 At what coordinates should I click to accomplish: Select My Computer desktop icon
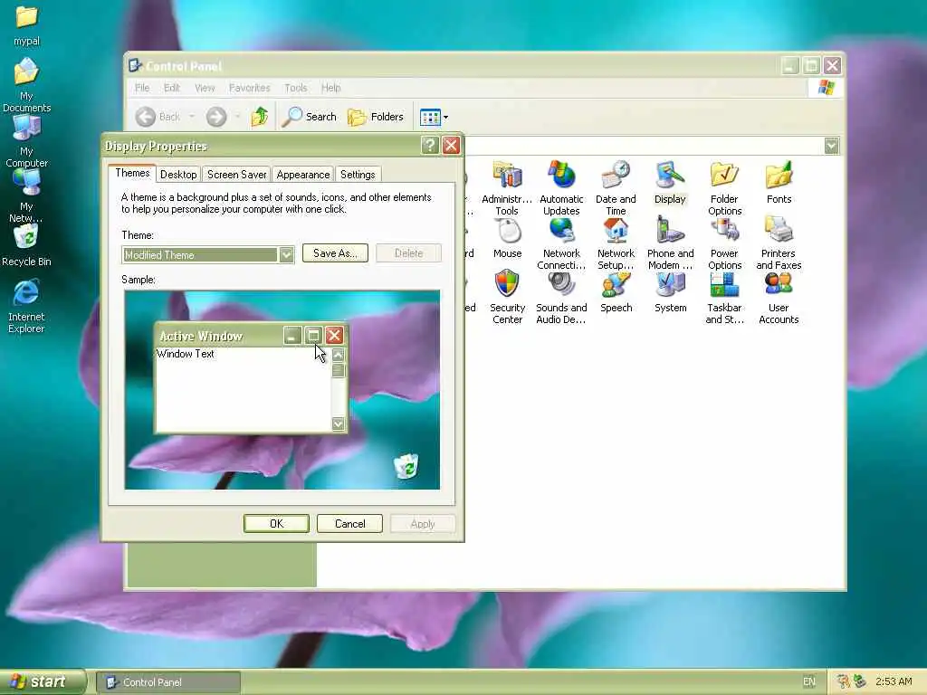pos(26,140)
